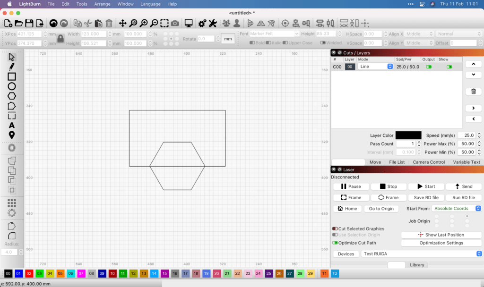This screenshot has width=484, height=287.
Task: Activate the Text tool
Action: coord(12,126)
